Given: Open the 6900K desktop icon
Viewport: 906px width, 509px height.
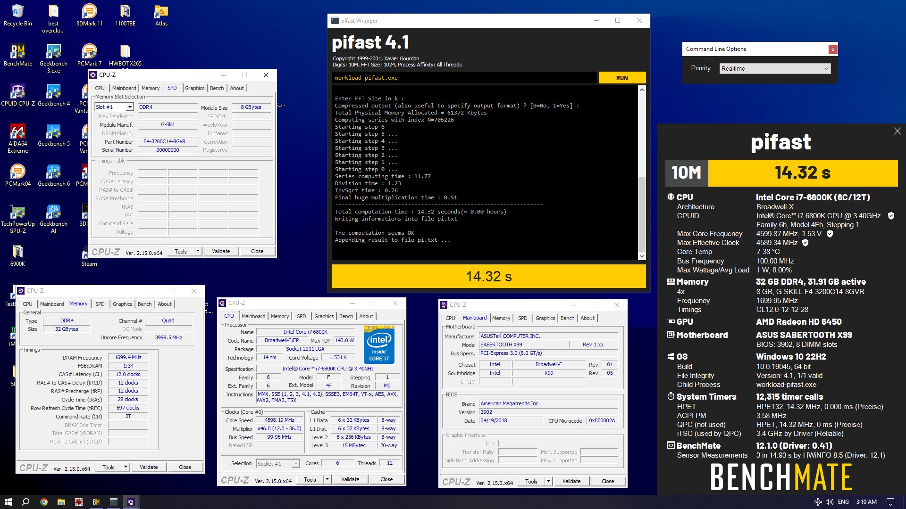Looking at the screenshot, I should (17, 255).
